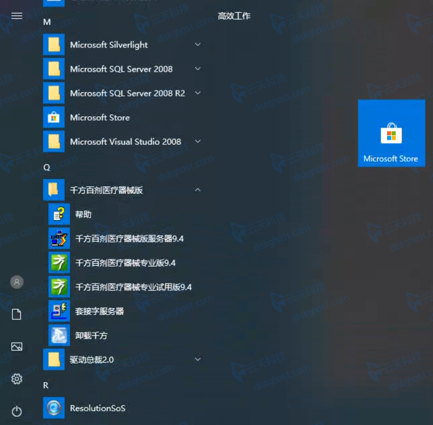
Task: Launch 千方百剂医疗器械版服务器9.4 icon
Action: pyautogui.click(x=59, y=238)
